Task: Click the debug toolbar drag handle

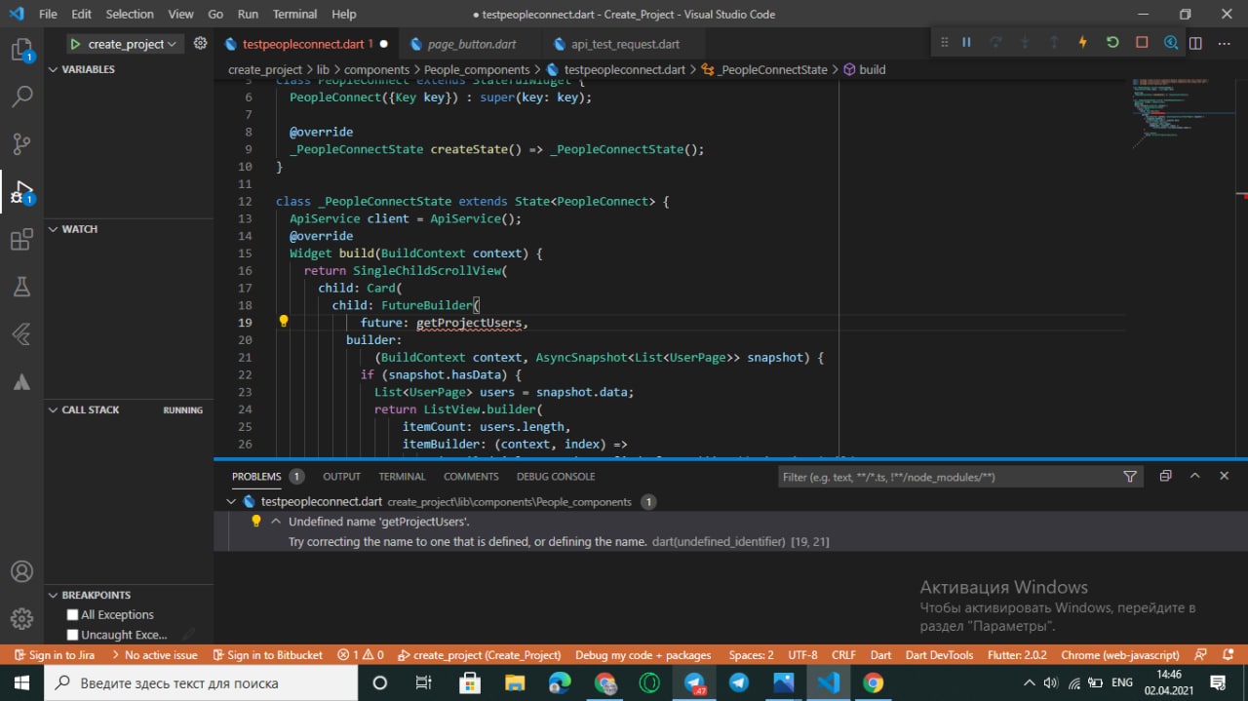Action: pos(944,43)
